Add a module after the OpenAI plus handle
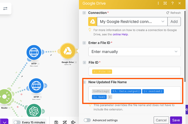Screen dimensions: 188x124 point(43,111)
